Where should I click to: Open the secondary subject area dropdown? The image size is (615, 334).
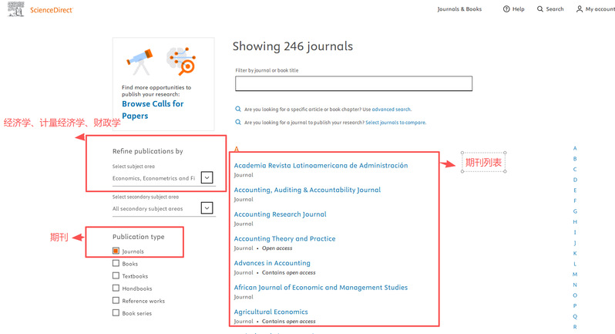[x=207, y=208]
